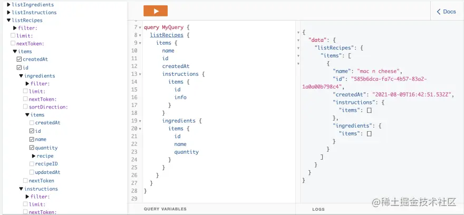Image resolution: width=464 pixels, height=215 pixels.
Task: Expand the listInstructions query in explorer
Action: pos(8,13)
